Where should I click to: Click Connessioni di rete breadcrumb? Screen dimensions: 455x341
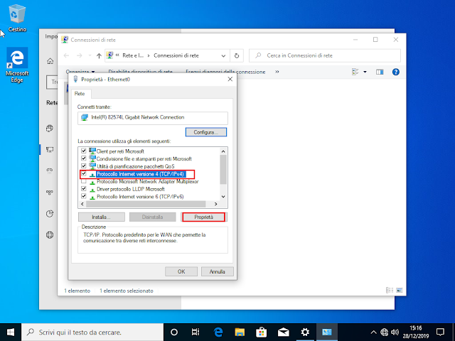tap(176, 55)
